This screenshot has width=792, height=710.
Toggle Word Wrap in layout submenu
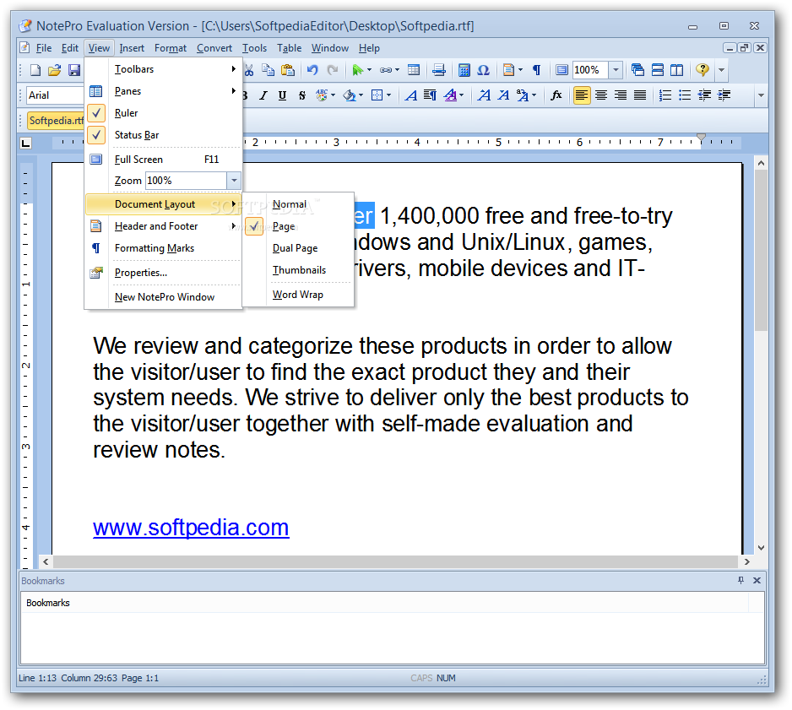[299, 295]
